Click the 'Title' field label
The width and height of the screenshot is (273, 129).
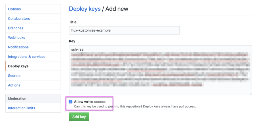pyautogui.click(x=73, y=22)
